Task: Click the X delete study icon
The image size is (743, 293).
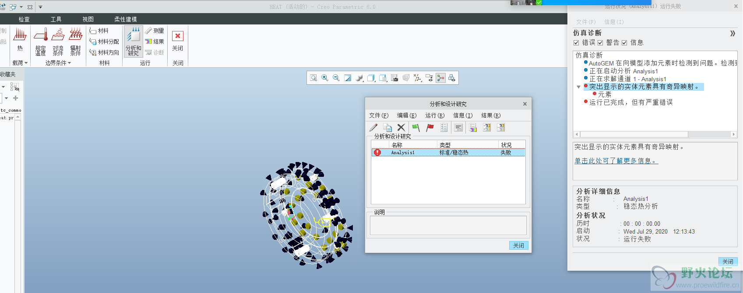Action: tap(401, 128)
